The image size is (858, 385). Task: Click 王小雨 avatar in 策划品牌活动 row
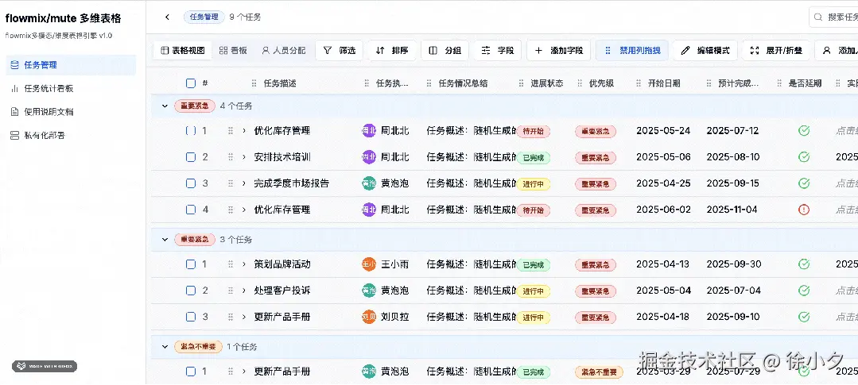[369, 264]
